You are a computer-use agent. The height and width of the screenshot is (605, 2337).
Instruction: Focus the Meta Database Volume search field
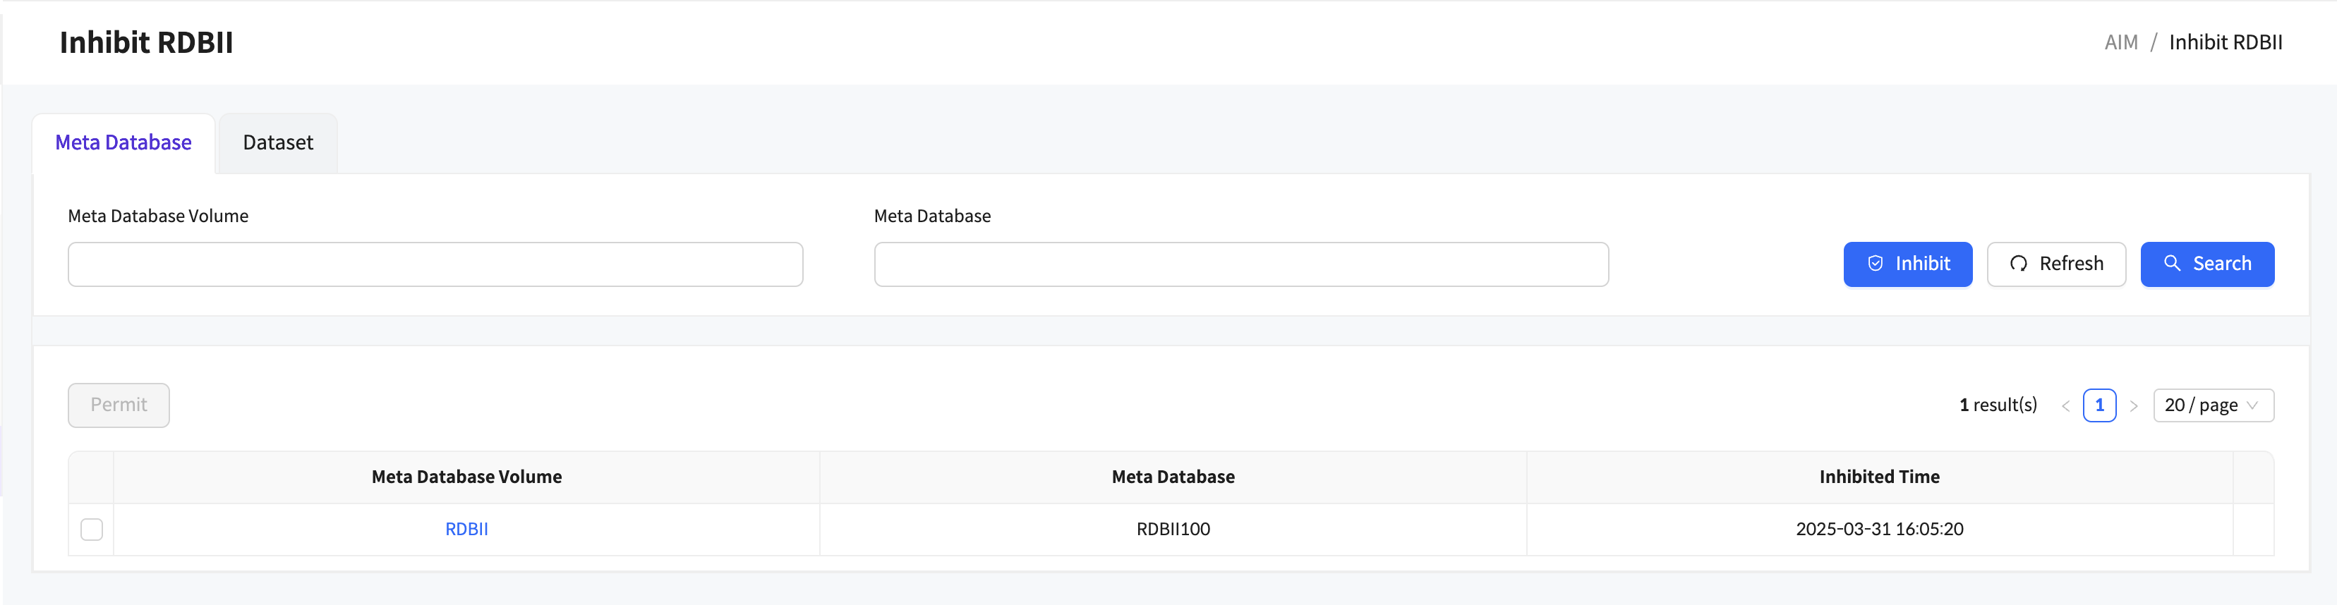pos(435,264)
